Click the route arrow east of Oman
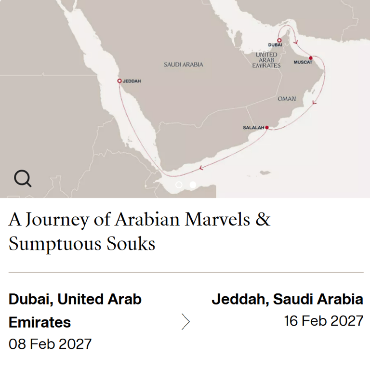This screenshot has width=370, height=370. (314, 103)
